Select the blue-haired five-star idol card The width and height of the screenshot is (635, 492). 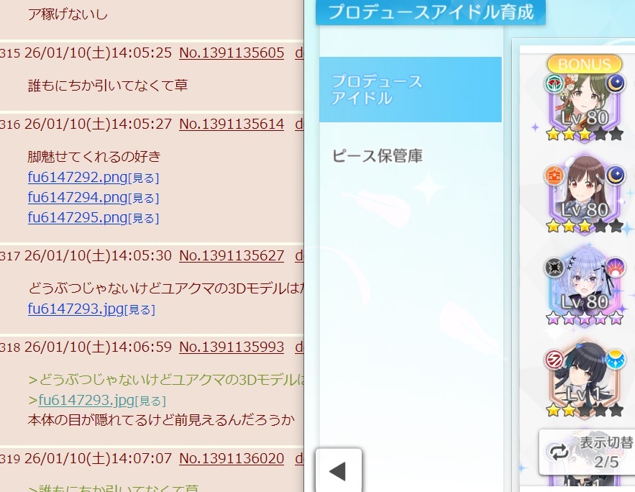pos(585,286)
